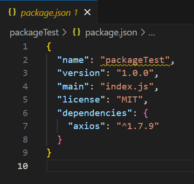Click the "axios" dependency key
194x184 pixels.
(87, 126)
